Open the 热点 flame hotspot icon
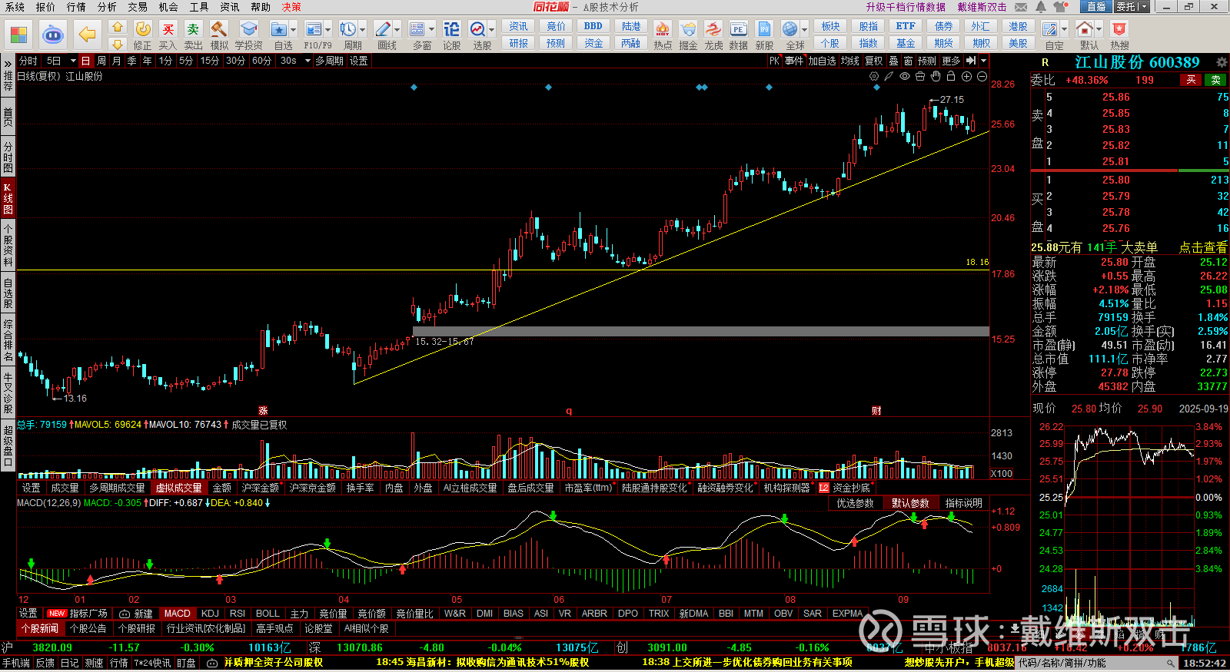The width and height of the screenshot is (1230, 672). coord(662,33)
